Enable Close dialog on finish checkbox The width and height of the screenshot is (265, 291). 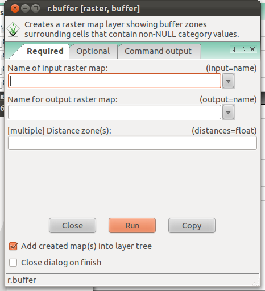pyautogui.click(x=13, y=263)
